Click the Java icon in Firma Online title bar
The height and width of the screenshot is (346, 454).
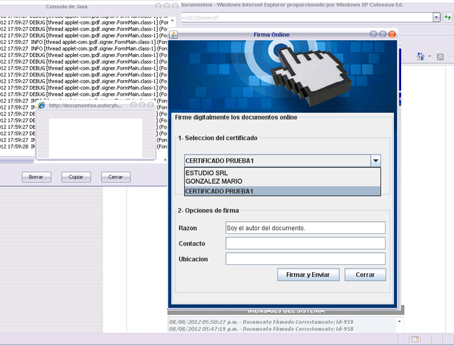(174, 35)
